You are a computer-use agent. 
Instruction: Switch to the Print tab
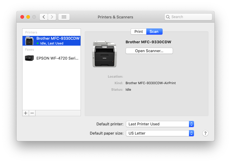[x=139, y=31]
